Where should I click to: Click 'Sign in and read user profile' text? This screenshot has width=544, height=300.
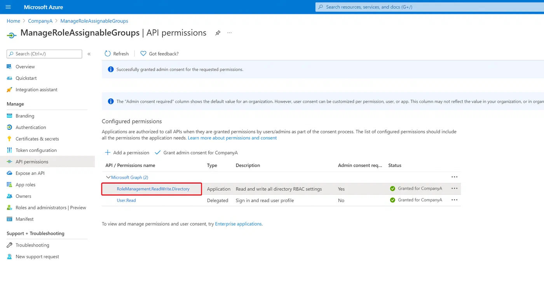coord(265,200)
